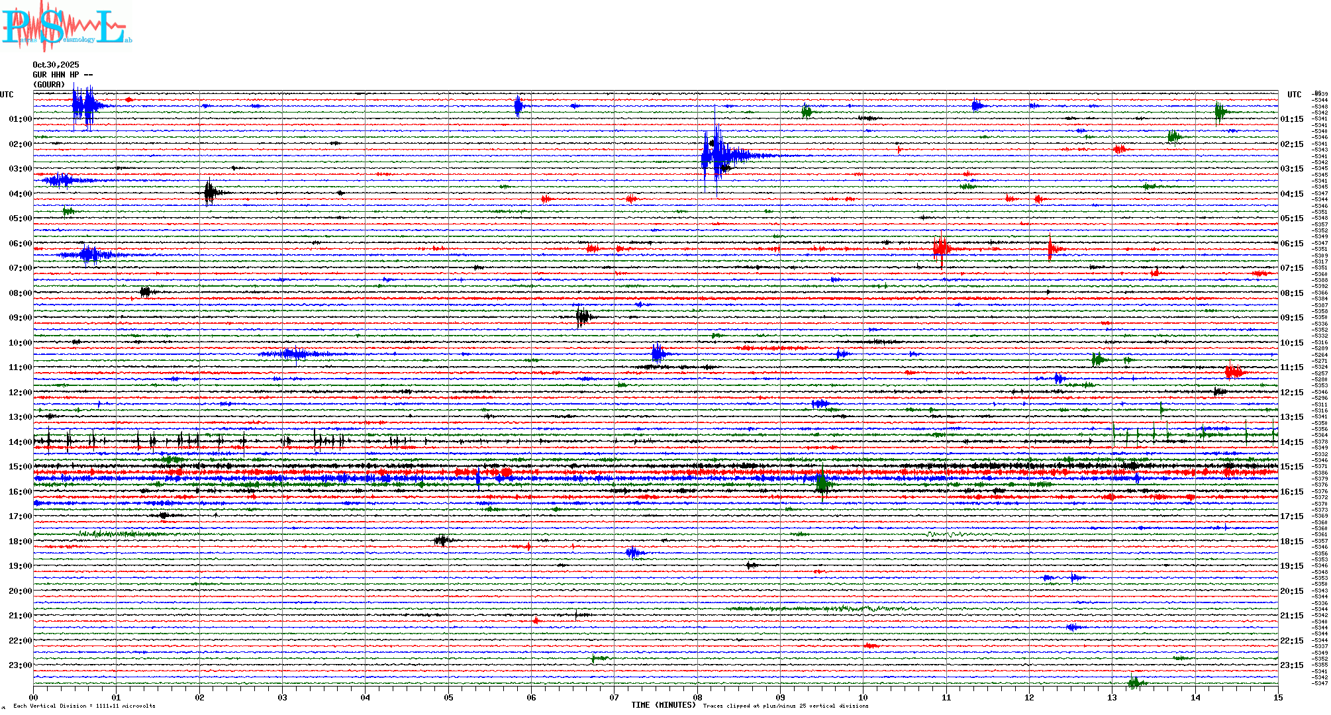Click the left UTC axis label
This screenshot has height=715, width=1331.
(x=7, y=95)
